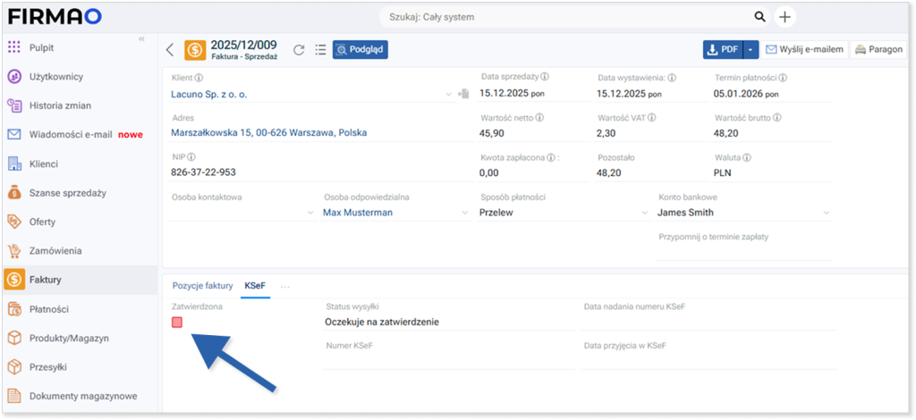Toggle the Zatwierdzona checkbox

click(177, 322)
